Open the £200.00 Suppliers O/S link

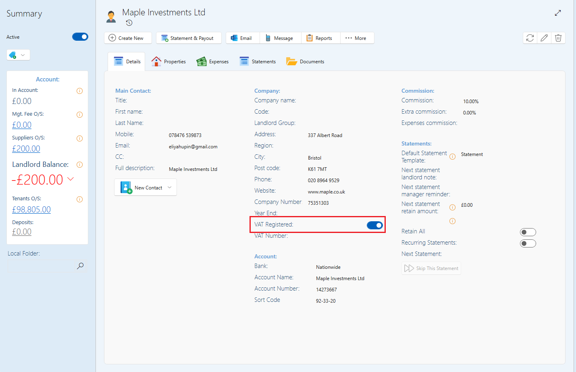tap(26, 149)
